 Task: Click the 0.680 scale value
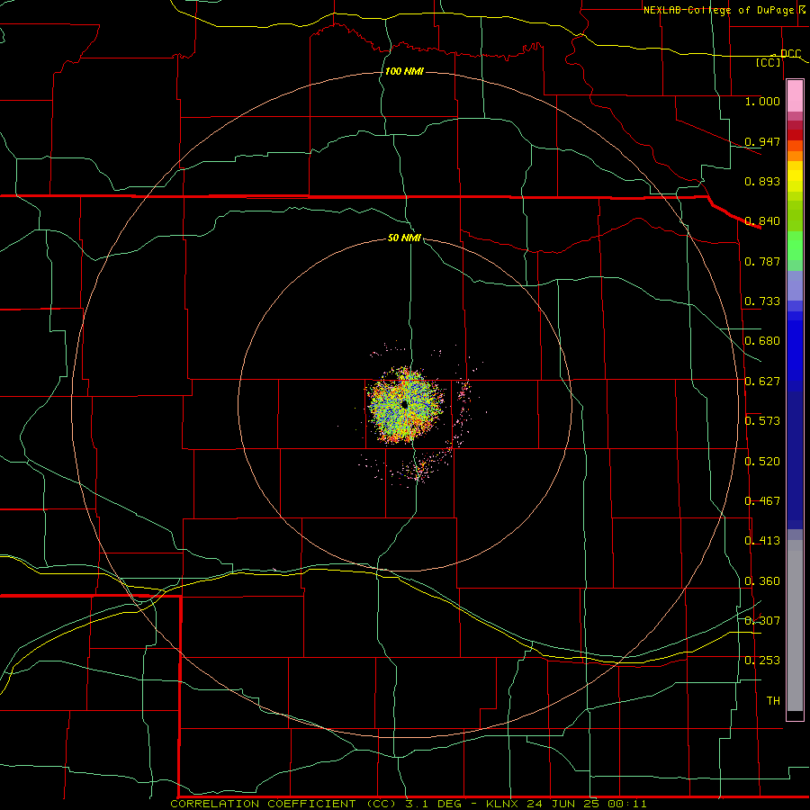762,341
